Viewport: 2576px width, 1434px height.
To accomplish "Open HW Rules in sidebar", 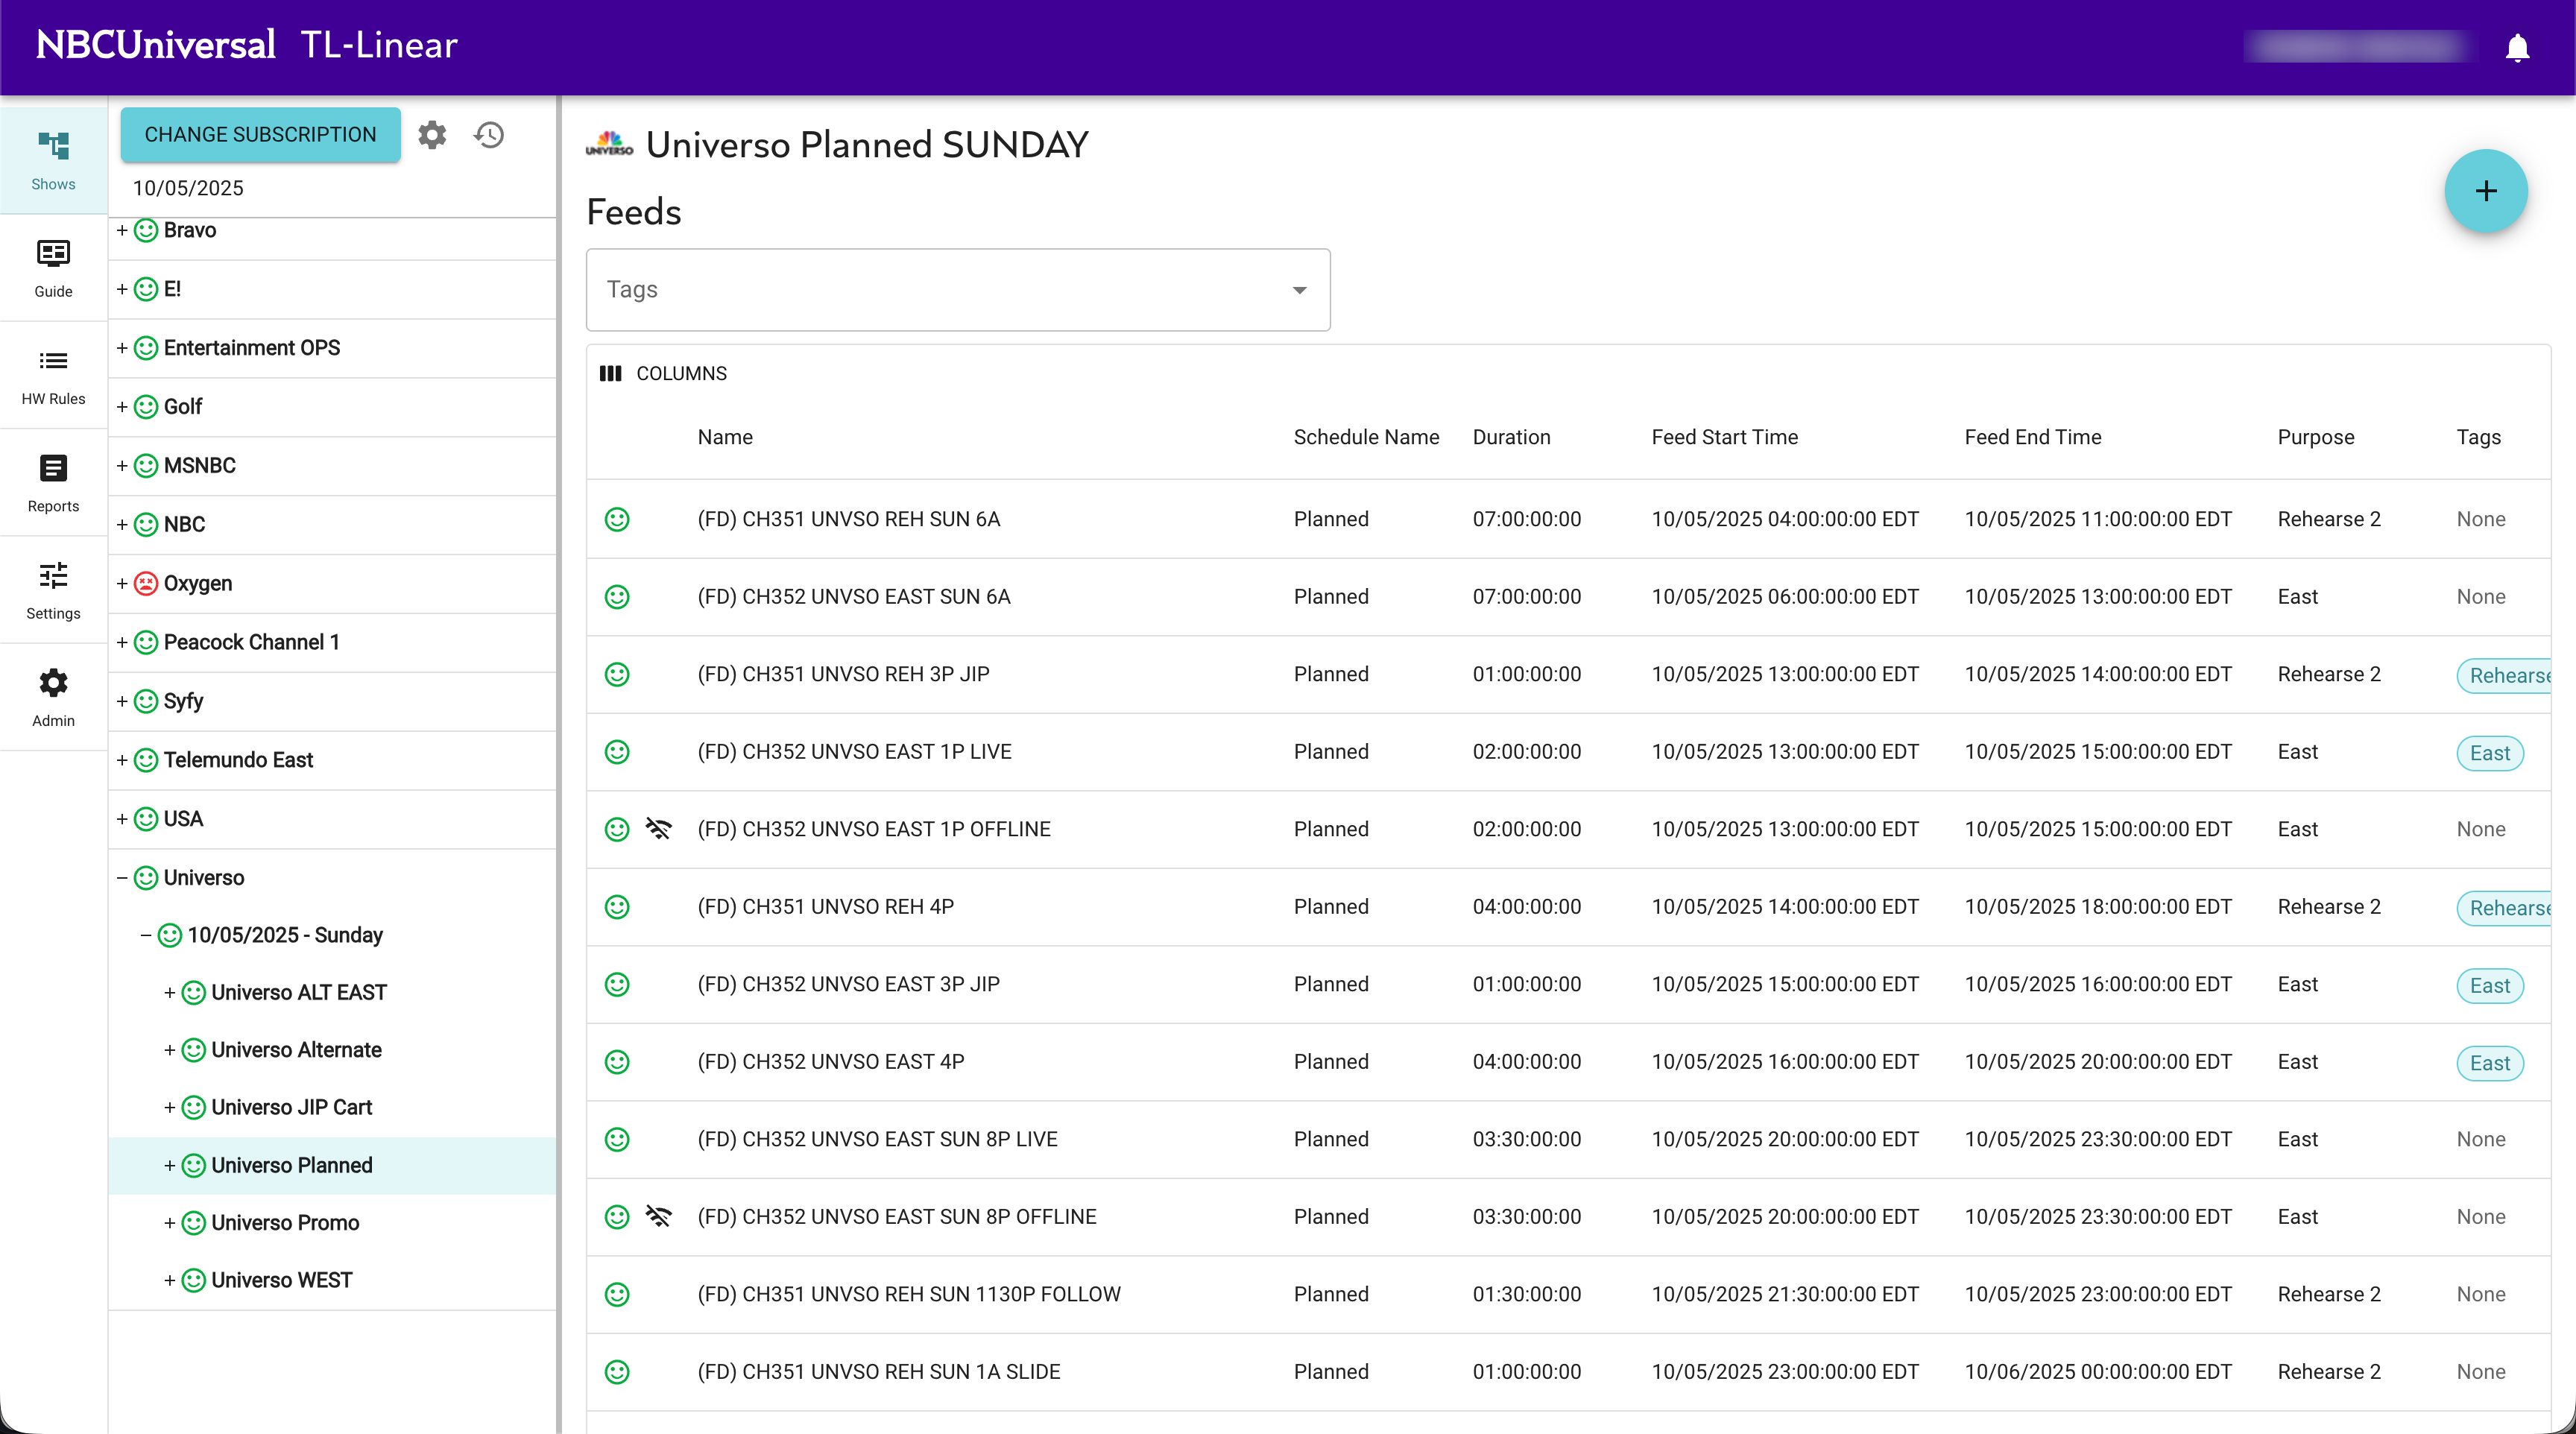I will tap(53, 376).
